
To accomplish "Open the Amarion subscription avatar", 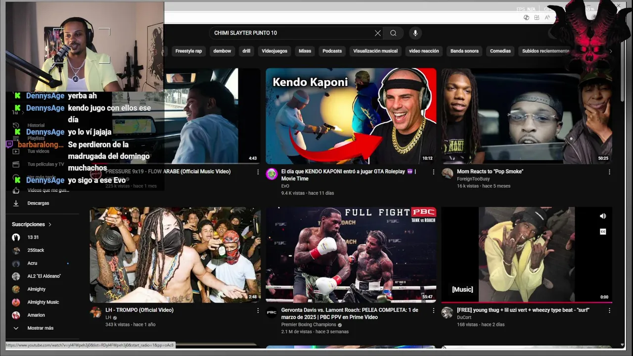I will click(16, 315).
